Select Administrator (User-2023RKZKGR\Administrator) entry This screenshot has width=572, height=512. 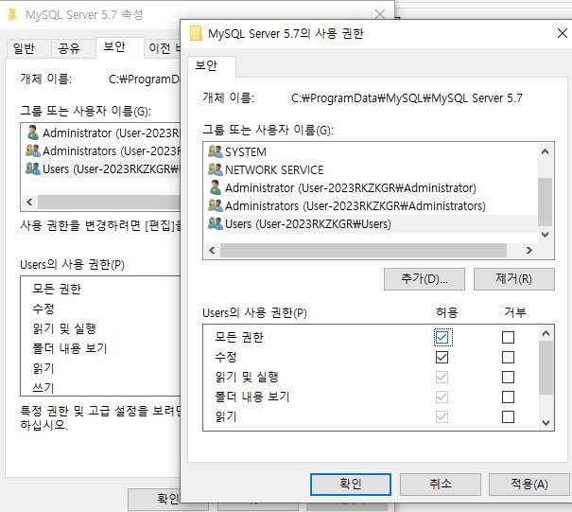tap(371, 187)
